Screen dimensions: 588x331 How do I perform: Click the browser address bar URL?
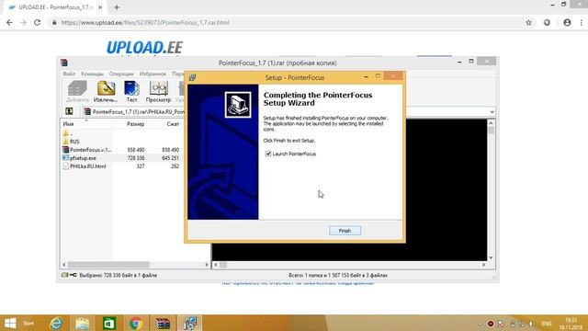point(145,22)
